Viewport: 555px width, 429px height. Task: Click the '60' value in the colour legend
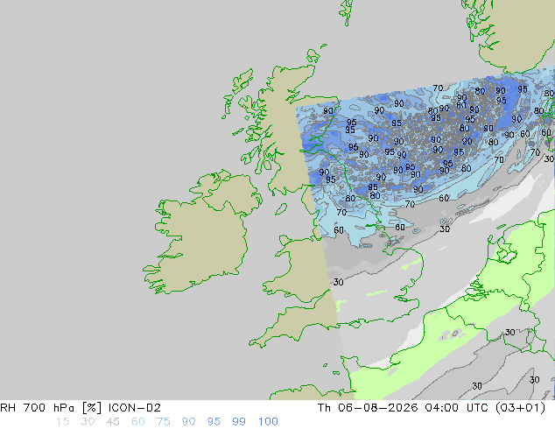pyautogui.click(x=138, y=422)
